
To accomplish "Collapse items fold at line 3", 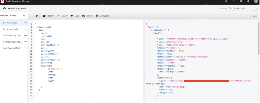I will pyautogui.click(x=33, y=30).
